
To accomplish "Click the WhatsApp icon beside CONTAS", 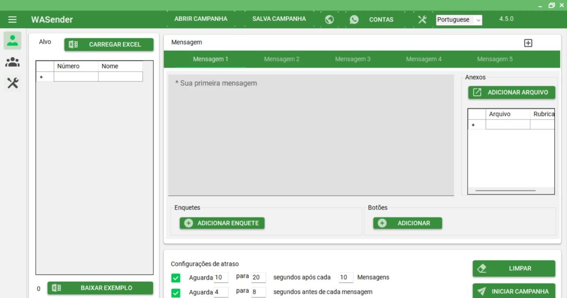I will [x=354, y=19].
